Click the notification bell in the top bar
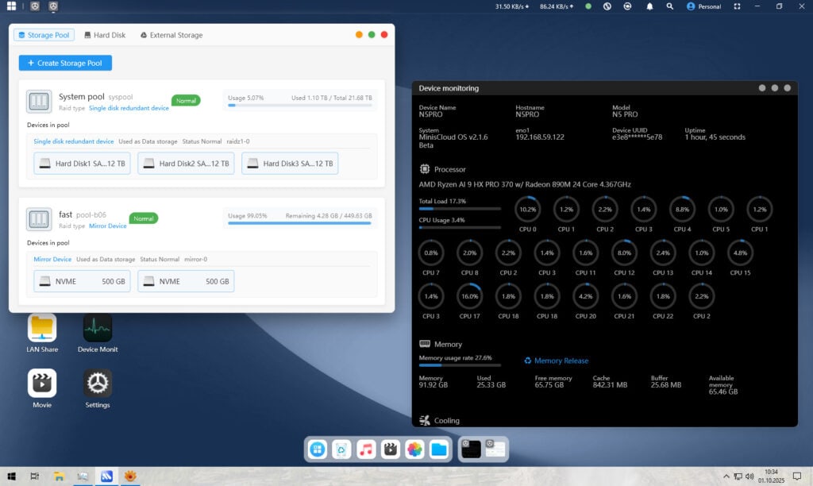Viewport: 813px width, 486px height. click(649, 6)
